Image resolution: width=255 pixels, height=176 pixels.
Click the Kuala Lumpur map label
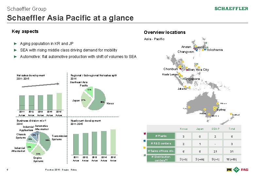tap(170, 74)
